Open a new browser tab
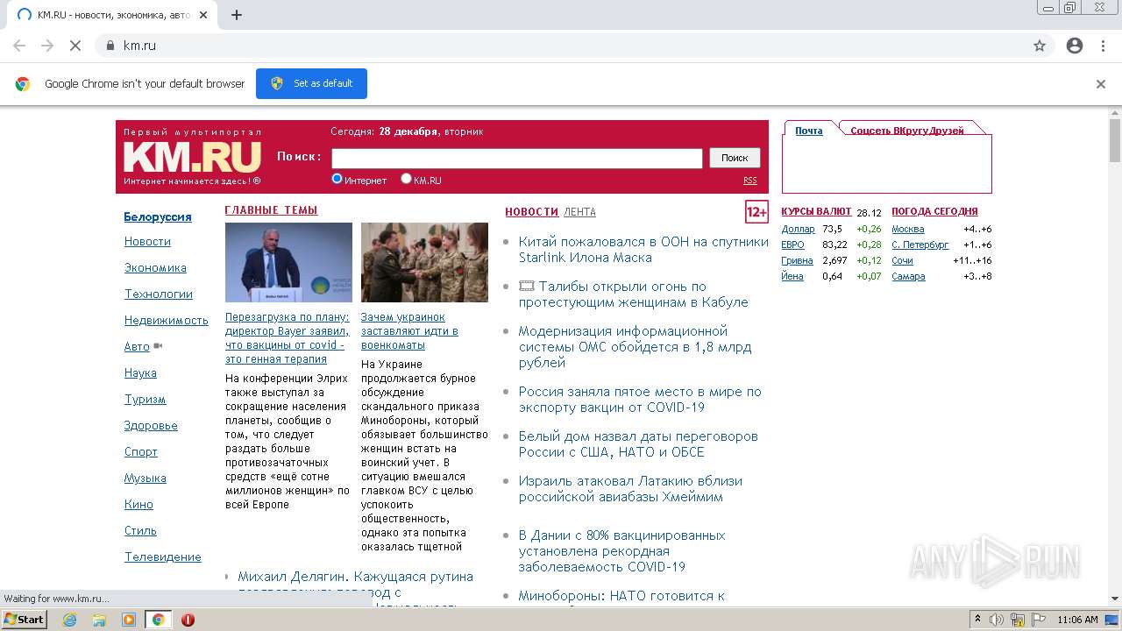The height and width of the screenshot is (631, 1122). pyautogui.click(x=236, y=15)
